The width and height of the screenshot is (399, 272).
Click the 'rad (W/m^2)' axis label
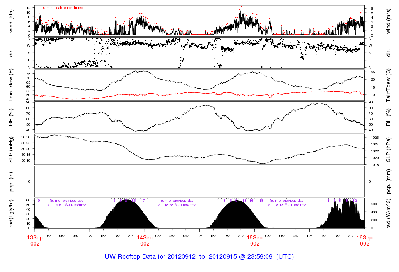coord(388,213)
